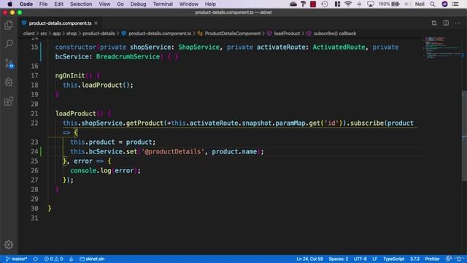Open the editor More Actions menu

[458, 23]
